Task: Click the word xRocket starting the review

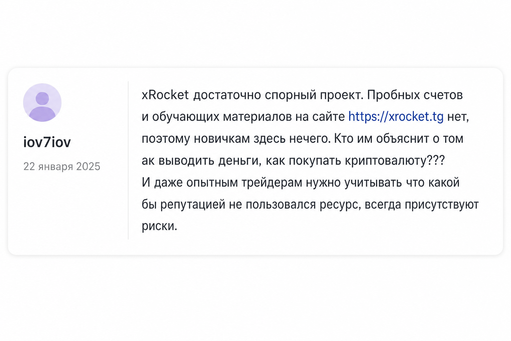Action: (165, 95)
